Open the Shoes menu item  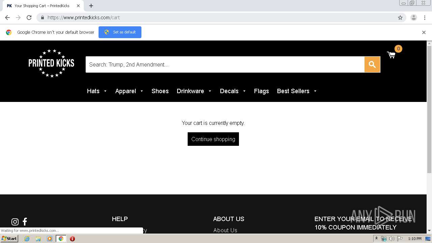click(x=160, y=91)
